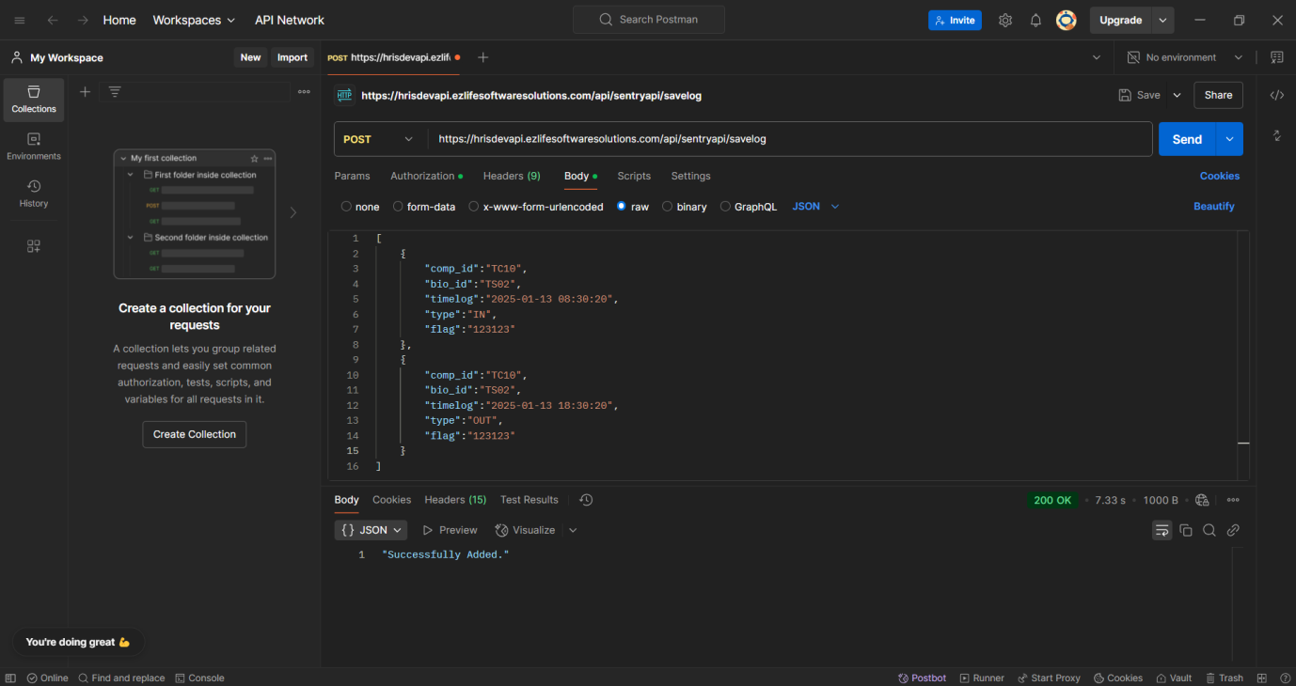
Task: Click the Search Postman field
Action: [649, 20]
